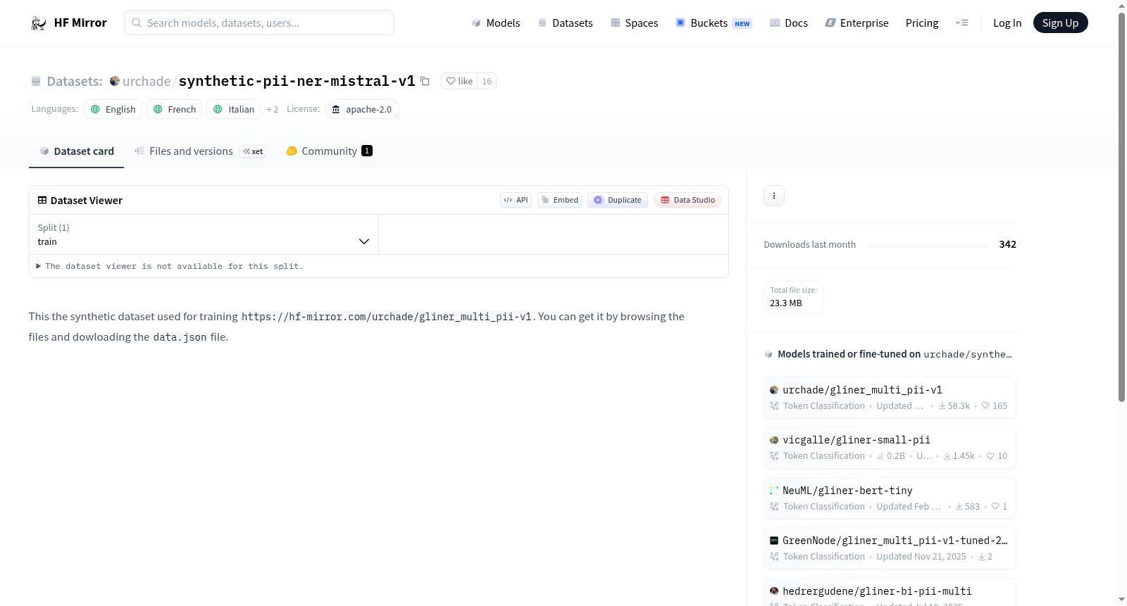Click the Dataset Viewer table icon
The width and height of the screenshot is (1127, 606).
point(42,200)
